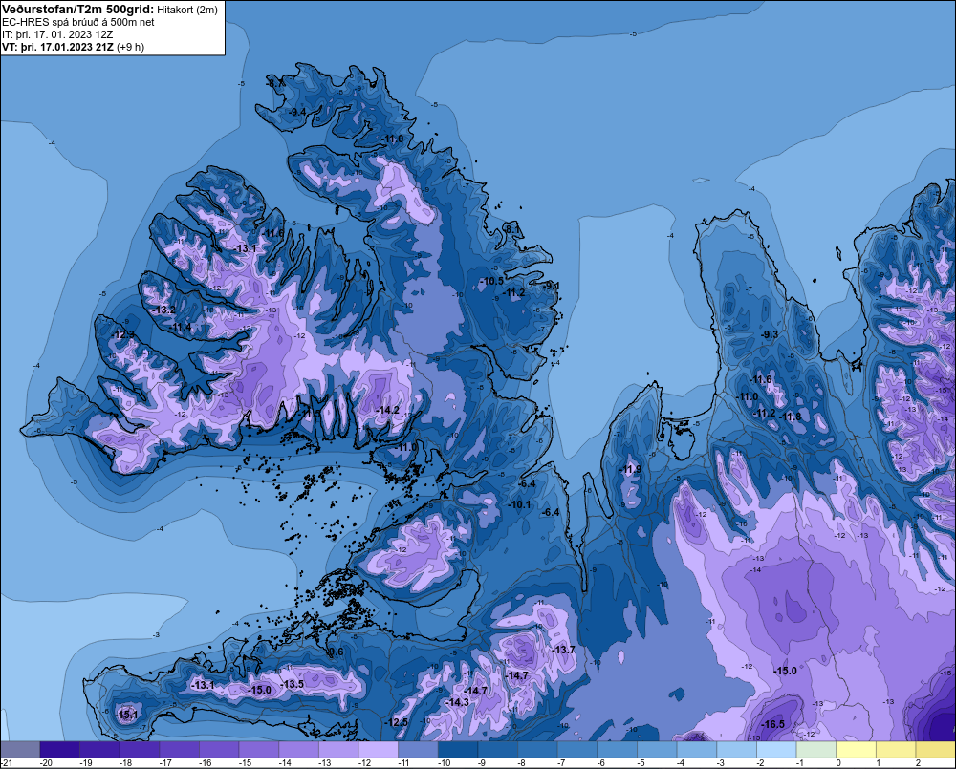Click the '-10.1' temperature value on map

tap(520, 504)
